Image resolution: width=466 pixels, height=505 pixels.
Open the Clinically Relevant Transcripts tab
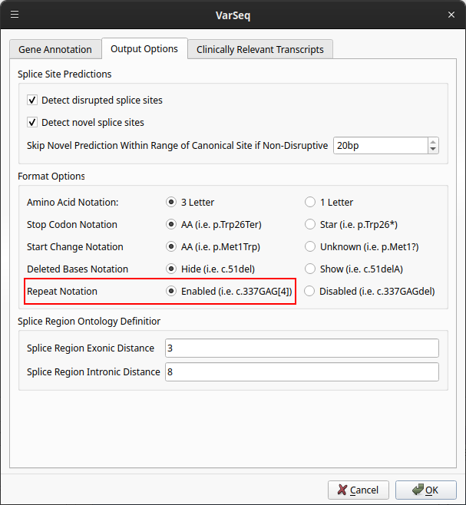[260, 49]
